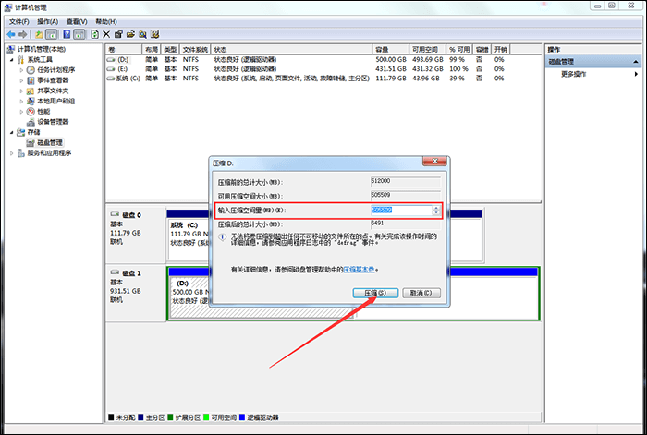Click the Up one level folder icon

(x=39, y=35)
